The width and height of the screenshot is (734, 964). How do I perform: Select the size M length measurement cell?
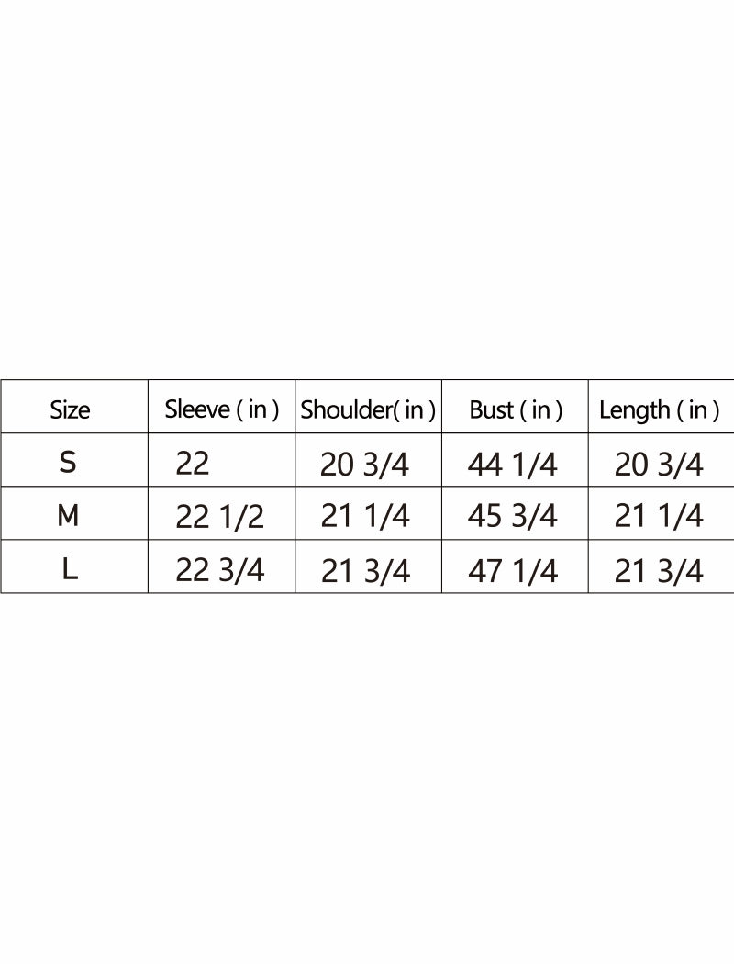658,517
